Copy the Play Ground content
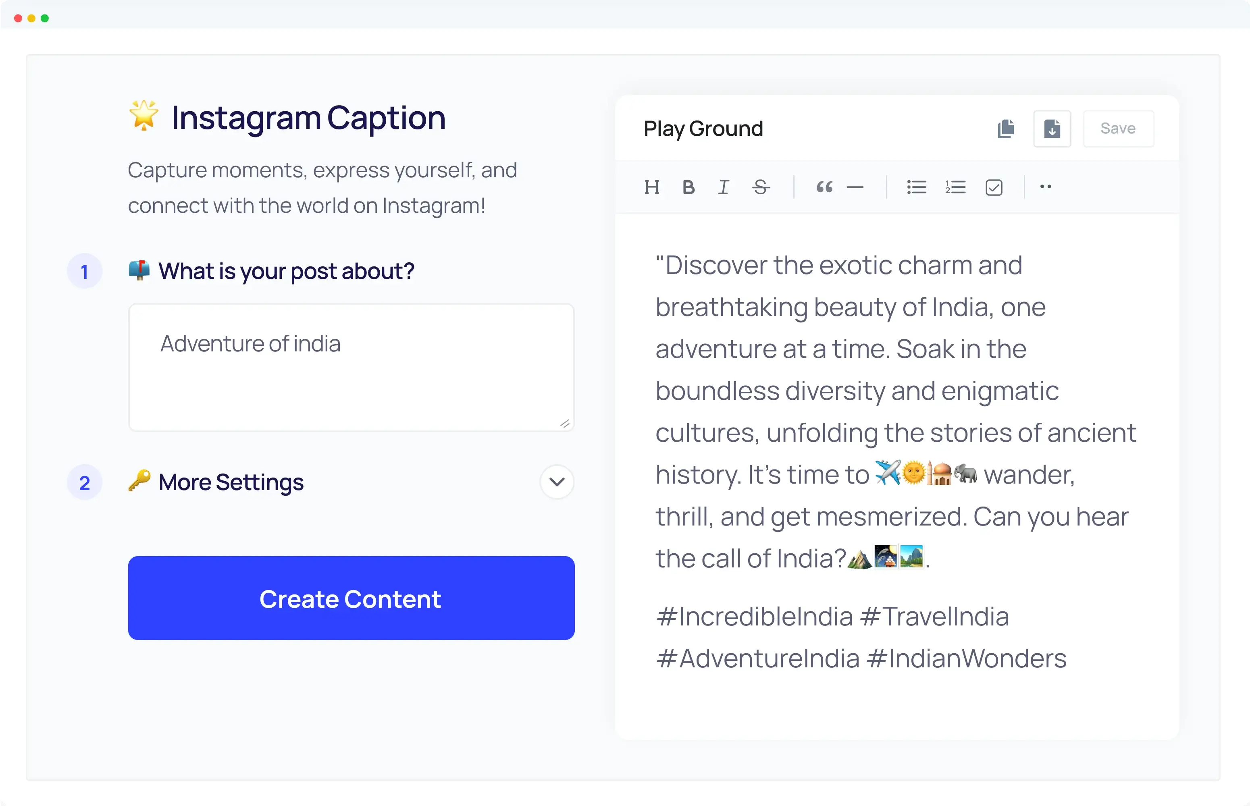Screen dimensions: 1250x806 click(x=1006, y=128)
